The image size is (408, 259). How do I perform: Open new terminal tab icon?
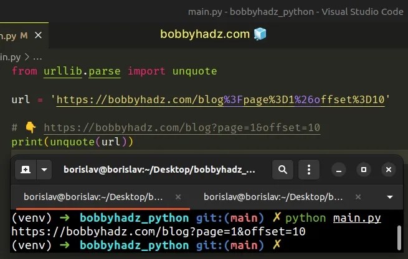[26, 170]
